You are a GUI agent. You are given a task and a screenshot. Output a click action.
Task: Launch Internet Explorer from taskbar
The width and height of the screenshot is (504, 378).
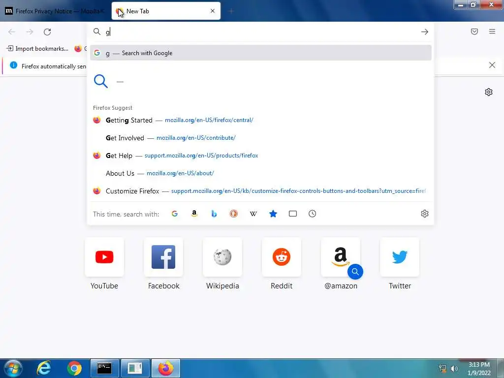pos(44,368)
